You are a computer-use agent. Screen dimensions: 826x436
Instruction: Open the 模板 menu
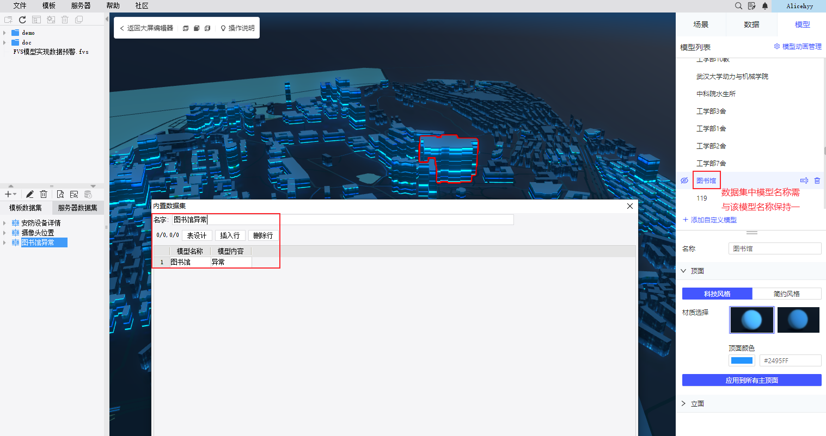tap(49, 6)
